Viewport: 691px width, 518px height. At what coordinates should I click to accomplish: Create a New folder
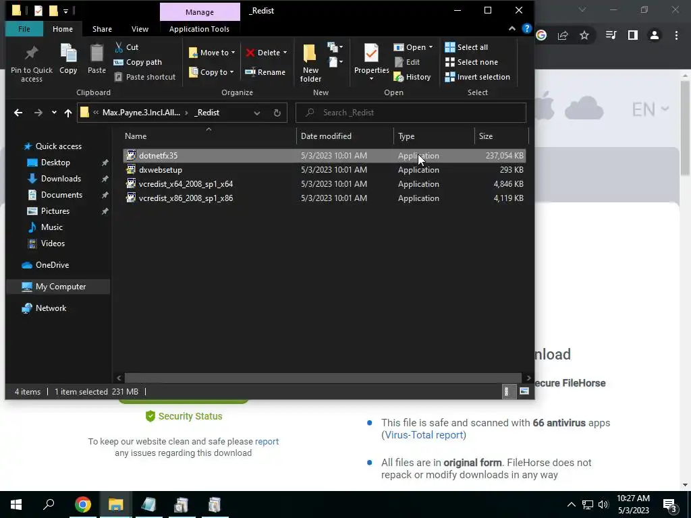(310, 63)
